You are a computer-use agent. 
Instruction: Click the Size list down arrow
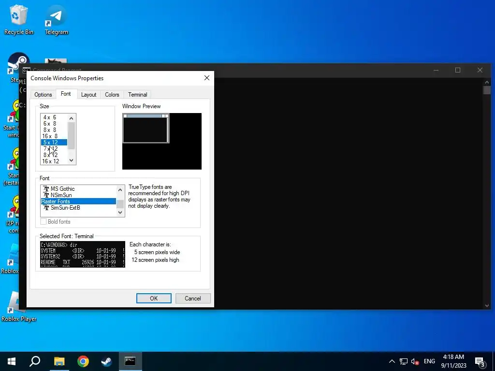coord(72,160)
